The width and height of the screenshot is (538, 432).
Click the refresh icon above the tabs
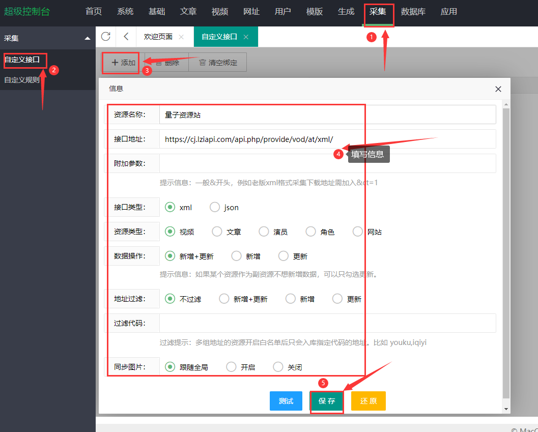[x=105, y=36]
